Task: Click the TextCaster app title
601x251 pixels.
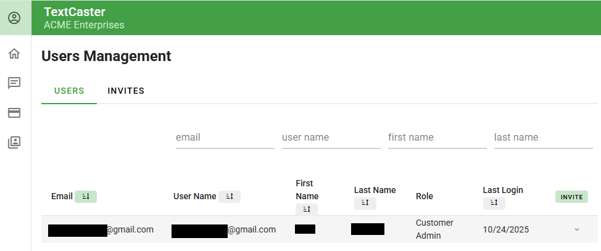Action: coord(75,12)
